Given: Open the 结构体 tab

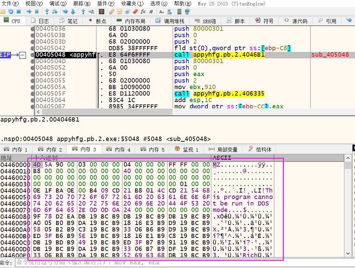Looking at the screenshot, I should 260,150.
